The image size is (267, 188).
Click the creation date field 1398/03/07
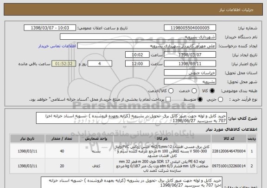coord(190,55)
